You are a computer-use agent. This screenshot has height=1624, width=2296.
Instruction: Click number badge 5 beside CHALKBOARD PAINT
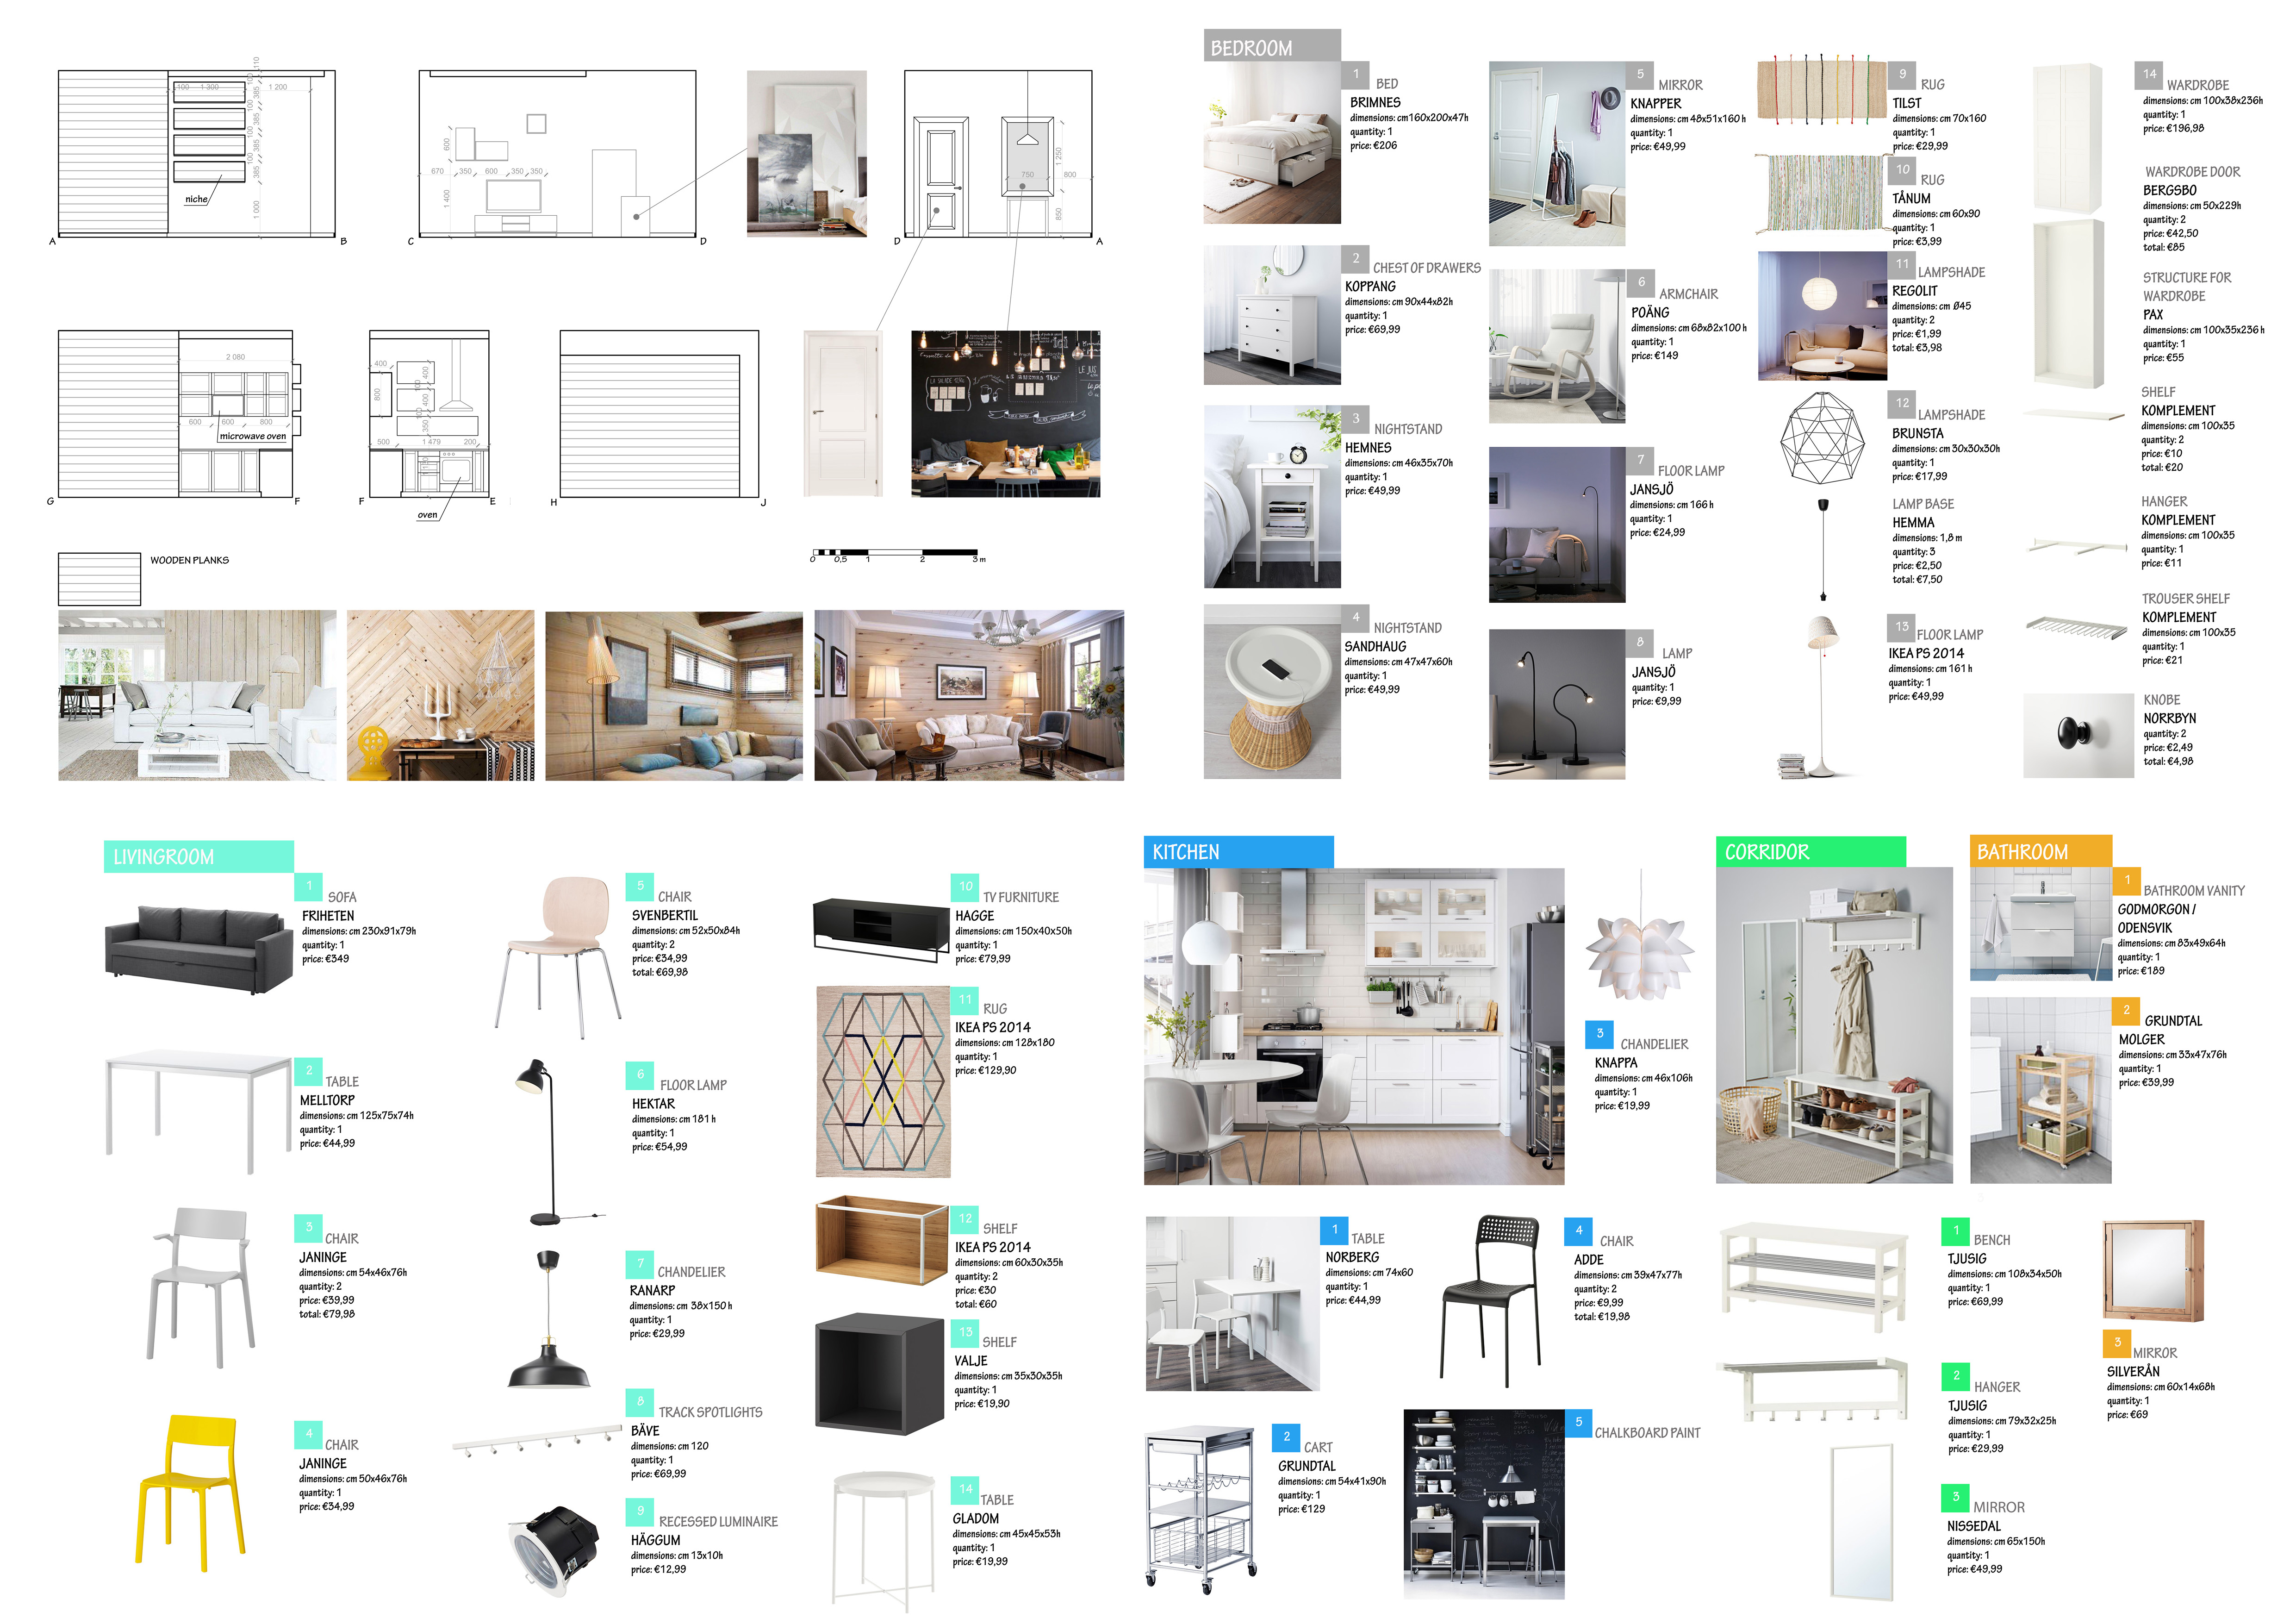click(x=1578, y=1422)
